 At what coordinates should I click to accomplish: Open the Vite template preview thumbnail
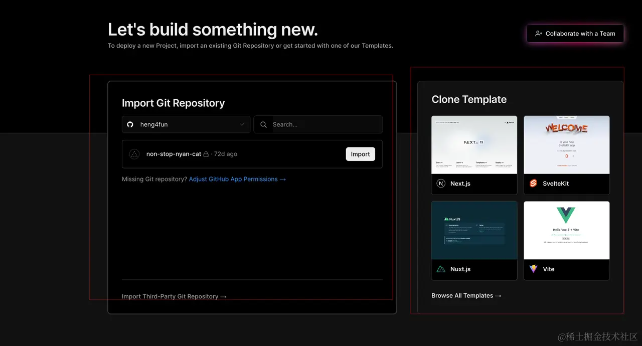tap(567, 231)
